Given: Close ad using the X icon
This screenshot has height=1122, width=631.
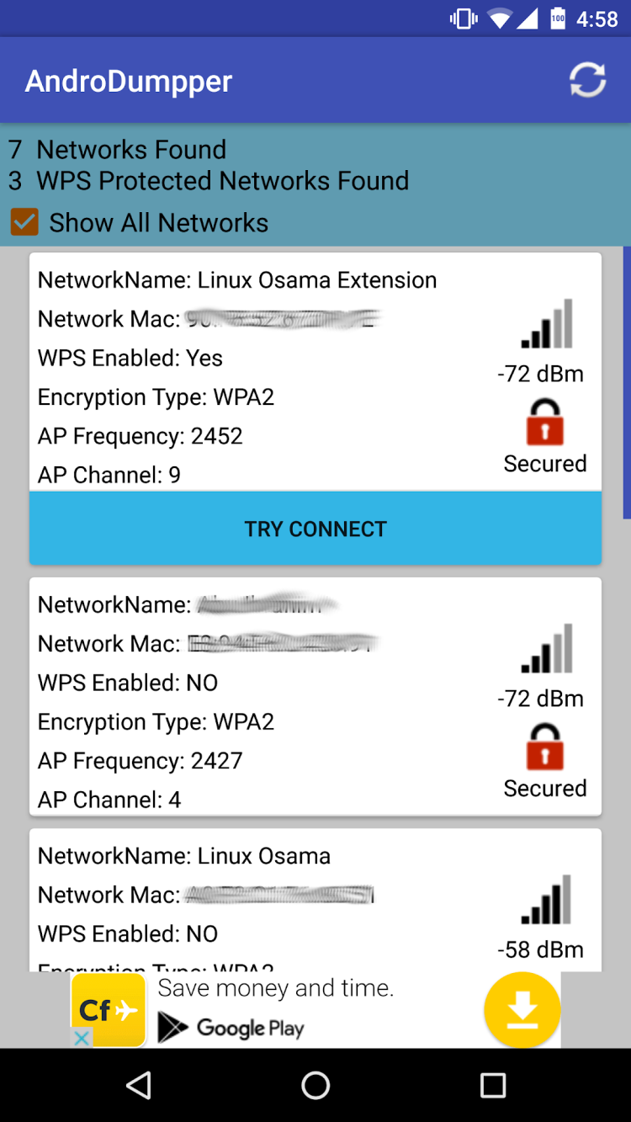Looking at the screenshot, I should coord(82,1038).
